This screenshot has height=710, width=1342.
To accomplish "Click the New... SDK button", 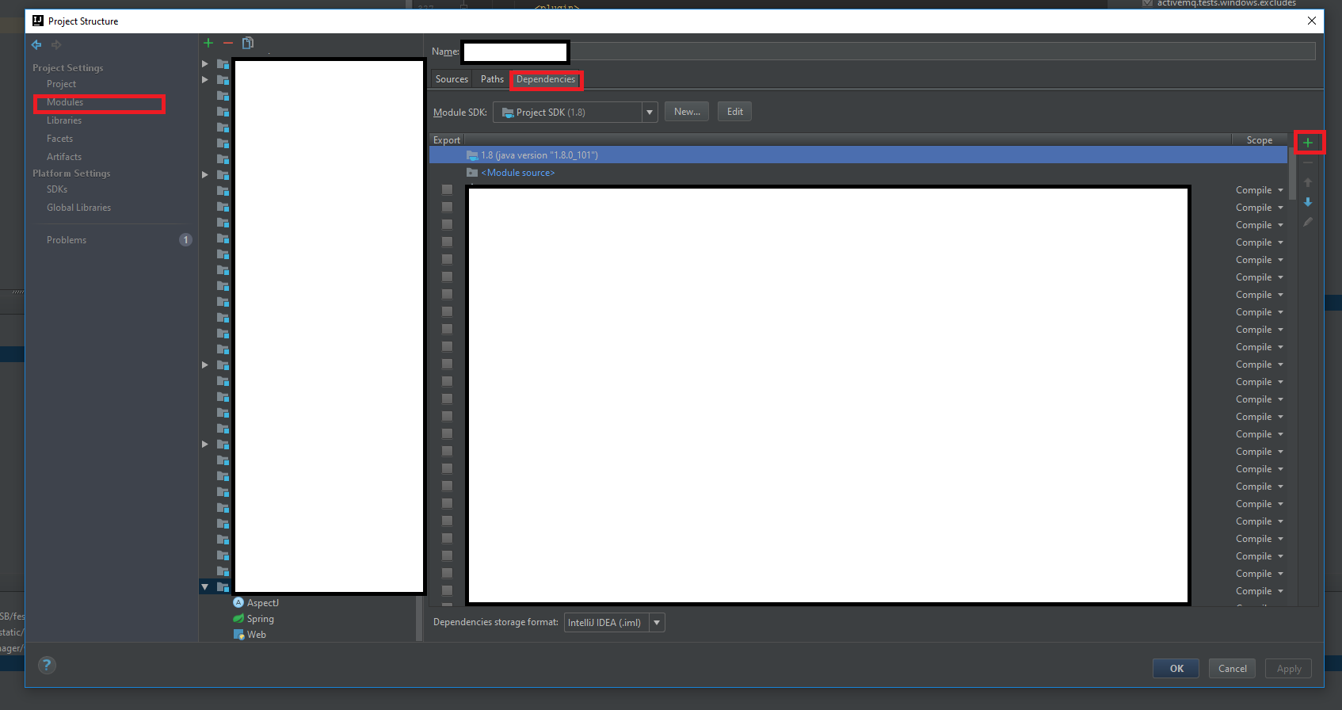I will tap(687, 112).
